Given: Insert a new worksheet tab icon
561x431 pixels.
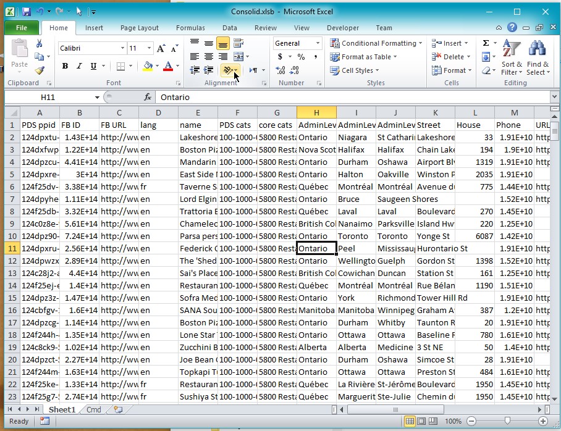Looking at the screenshot, I should pyautogui.click(x=118, y=409).
